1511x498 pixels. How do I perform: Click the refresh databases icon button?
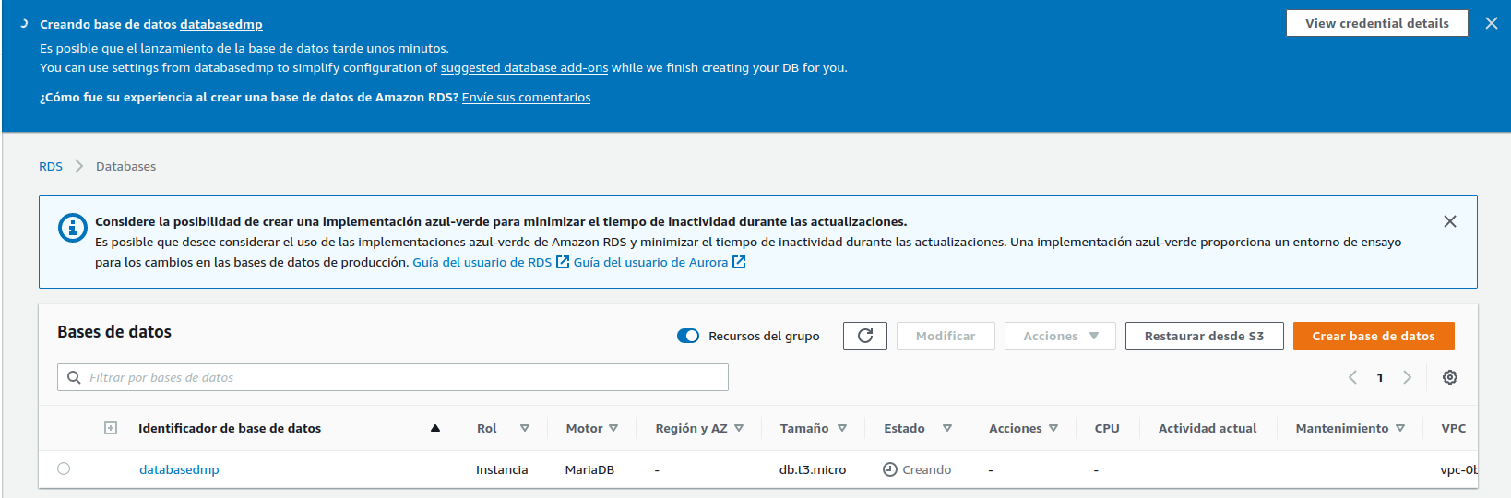[864, 336]
